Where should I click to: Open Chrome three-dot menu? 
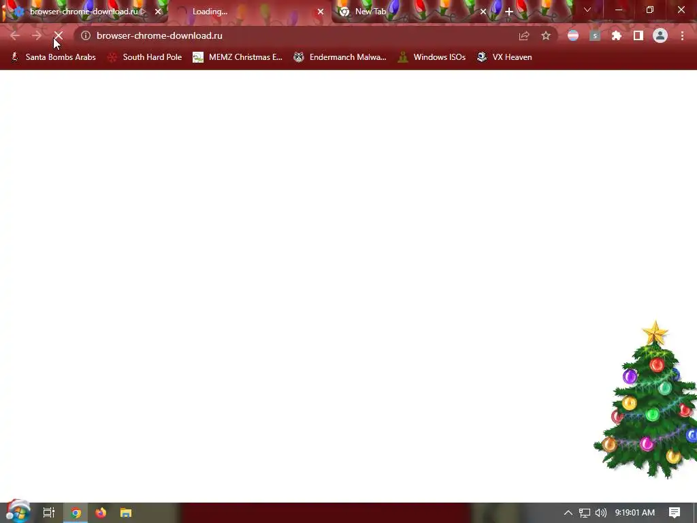[x=682, y=35]
